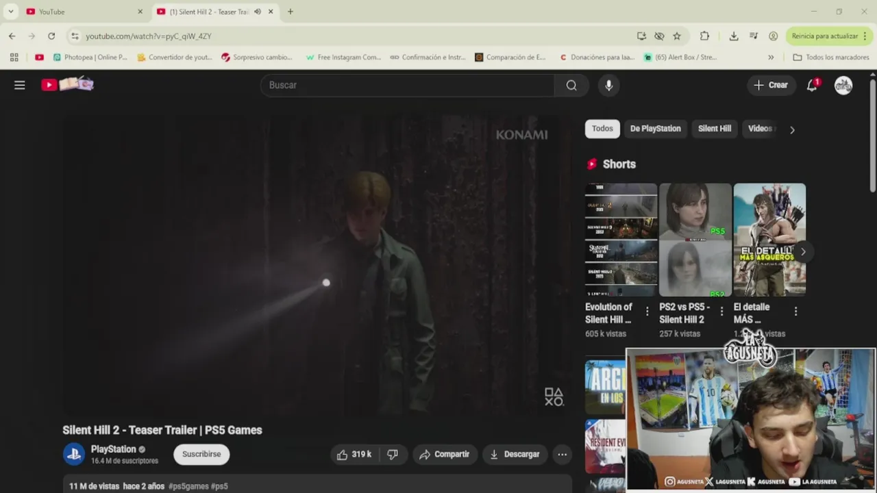Open options for El detalle MÁS short

[x=795, y=312]
